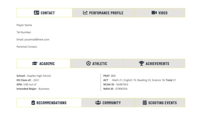214x135 pixels.
Task: Click the performance chart icon
Action: 85,13
